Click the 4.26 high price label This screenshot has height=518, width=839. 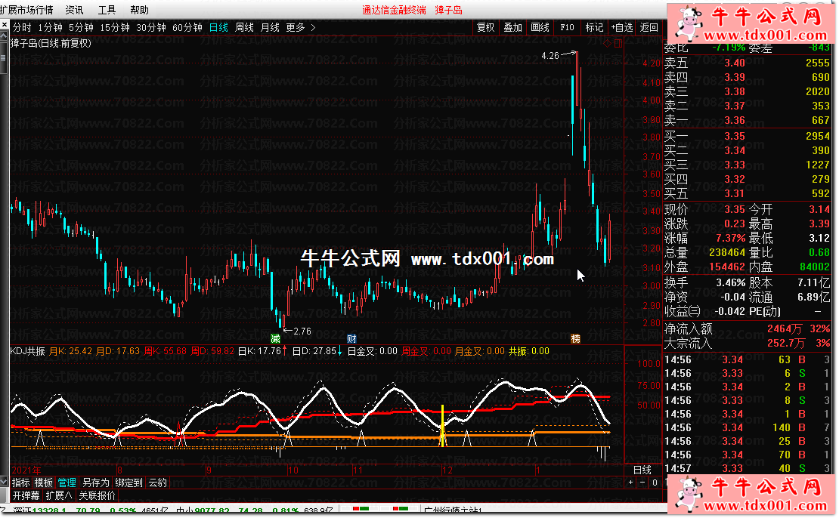point(550,56)
